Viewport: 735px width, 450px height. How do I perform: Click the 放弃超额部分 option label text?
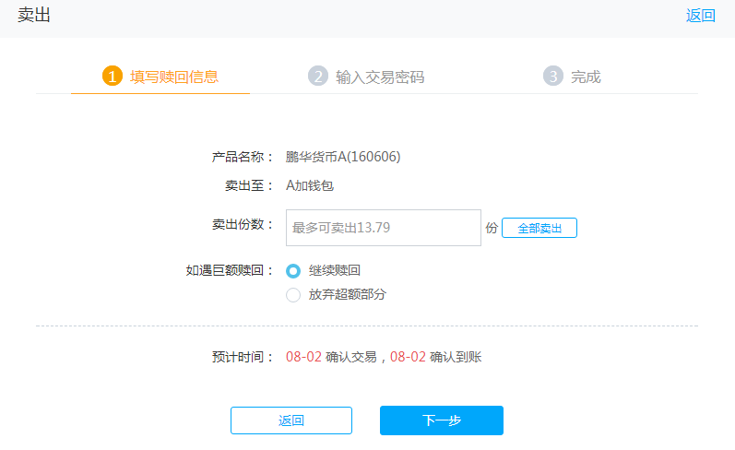tap(348, 294)
